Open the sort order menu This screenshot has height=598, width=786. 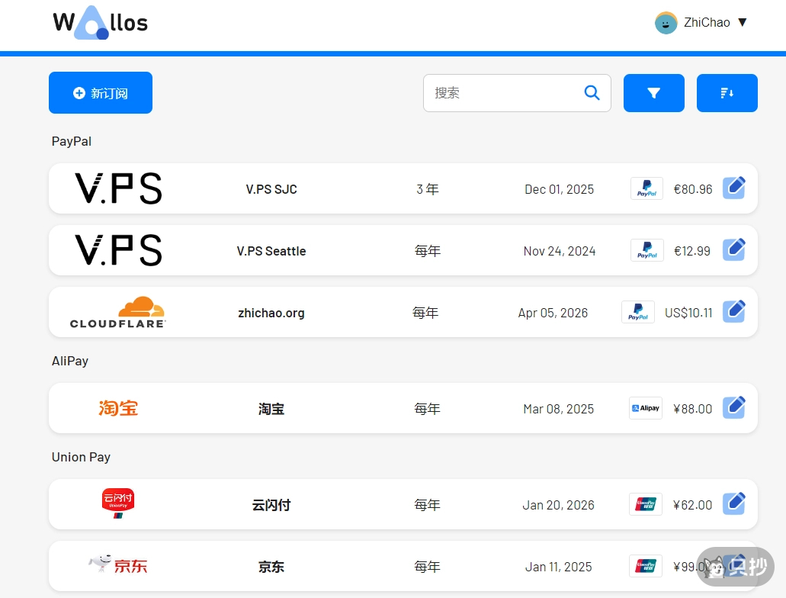click(x=727, y=93)
